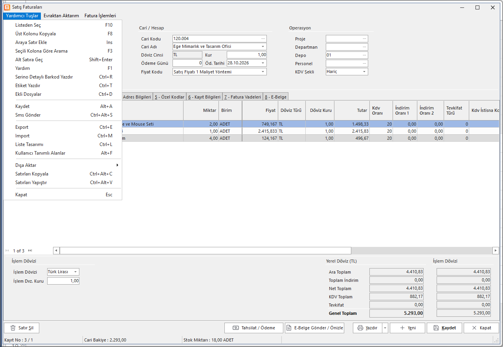Jump to the last record in the pager
This screenshot has height=347, width=503.
point(30,250)
